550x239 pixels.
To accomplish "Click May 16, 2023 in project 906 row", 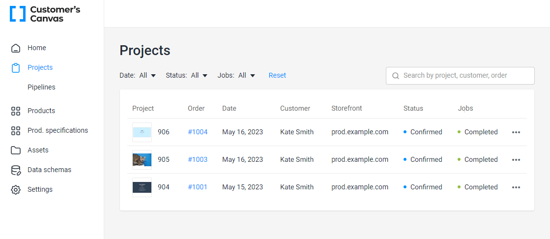I will 243,132.
